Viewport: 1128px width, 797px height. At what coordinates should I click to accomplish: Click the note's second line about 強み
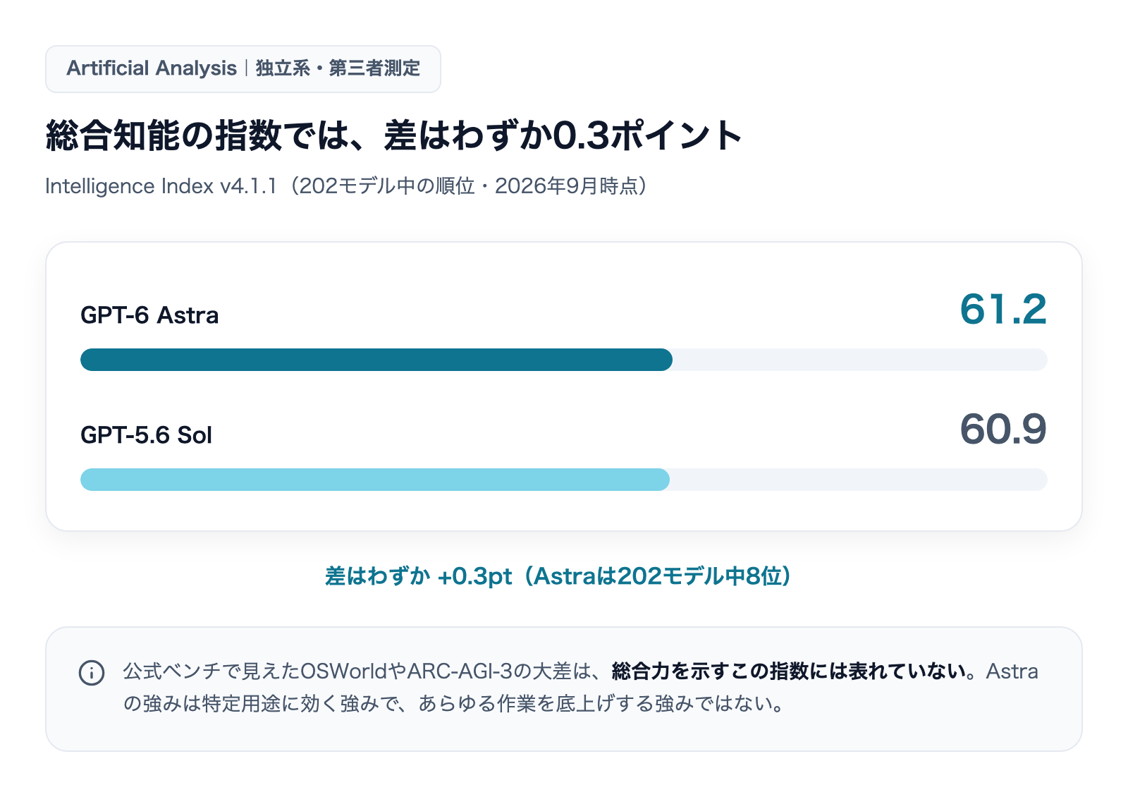pos(455,704)
